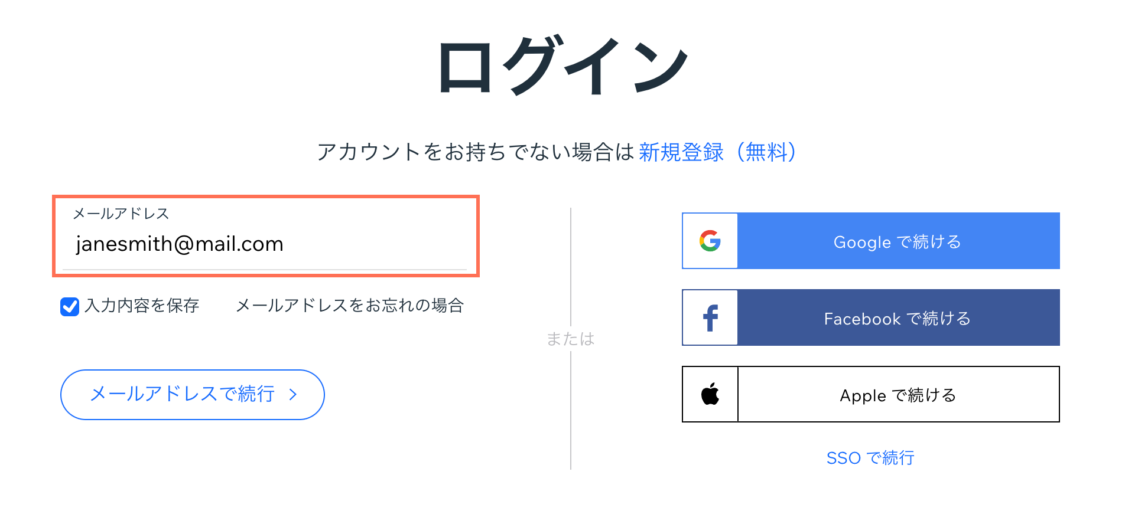Continue with the Google で続ける label
This screenshot has height=511, width=1125.
point(897,242)
